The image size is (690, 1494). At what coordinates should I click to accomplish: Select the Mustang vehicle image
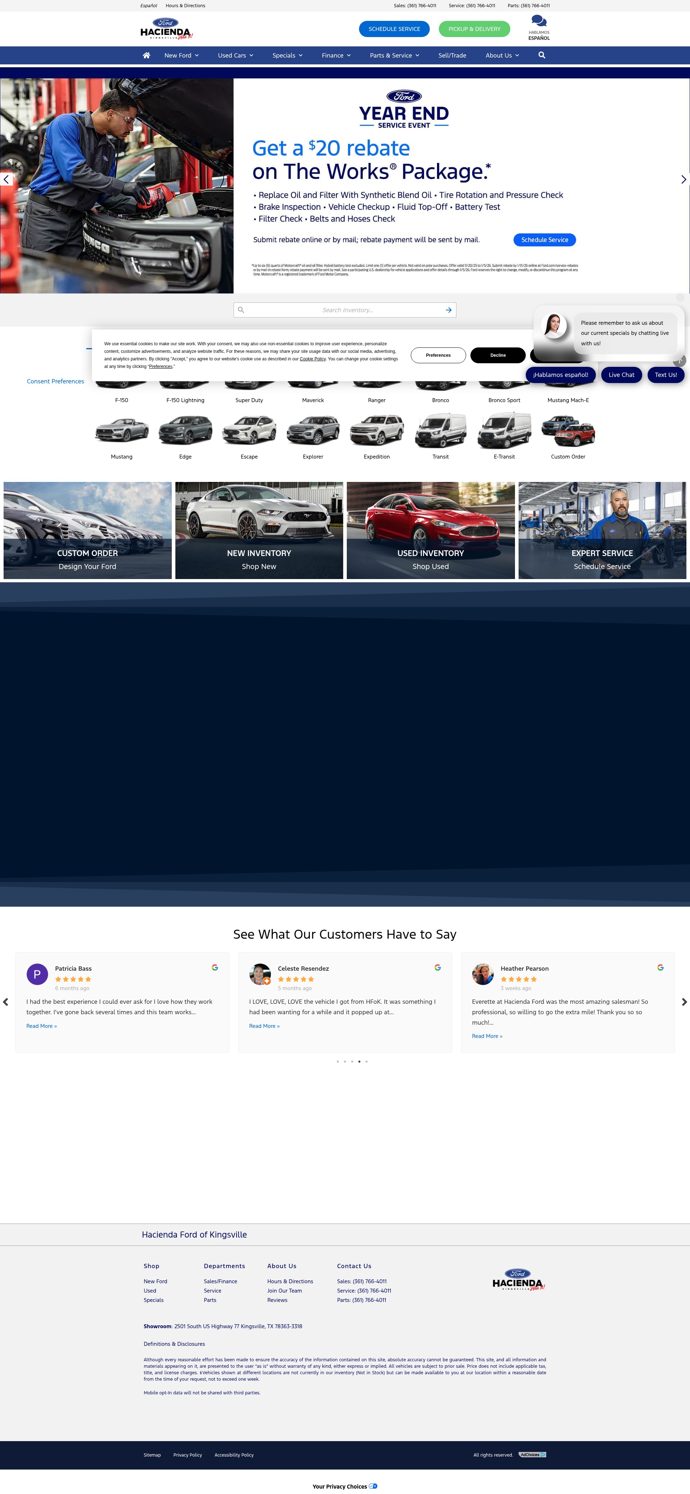pos(122,431)
